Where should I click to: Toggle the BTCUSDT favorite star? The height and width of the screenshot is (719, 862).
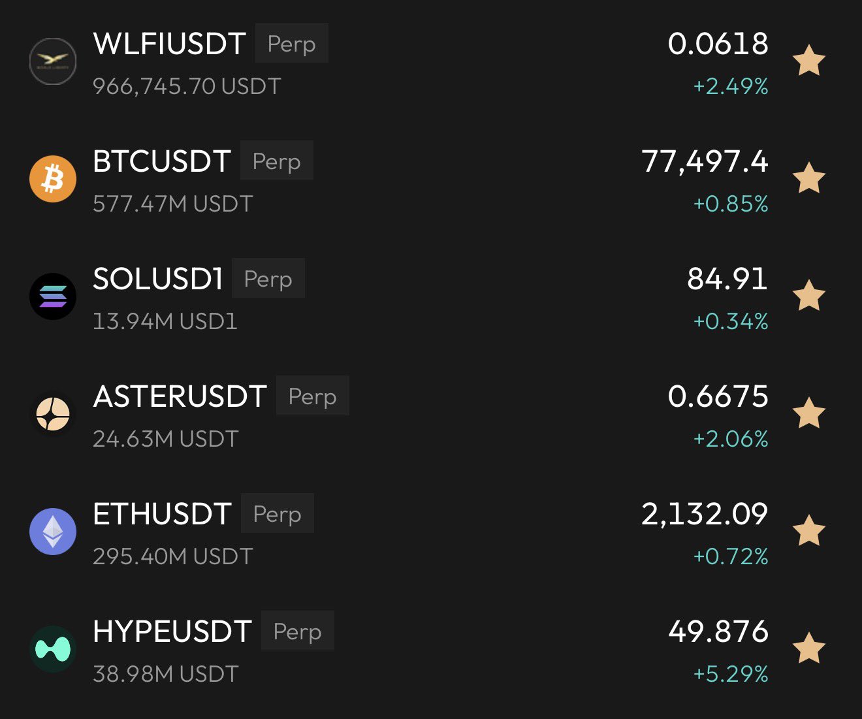tap(809, 178)
